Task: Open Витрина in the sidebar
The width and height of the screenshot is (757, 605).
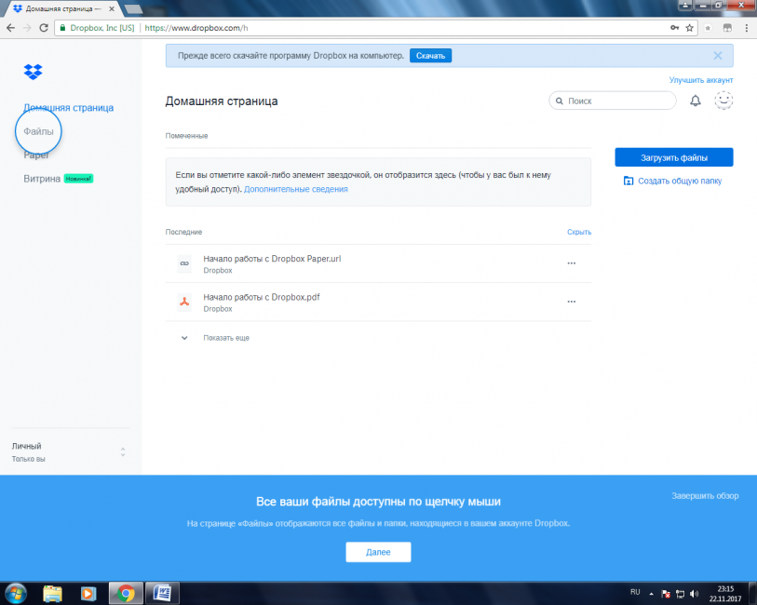Action: (42, 179)
